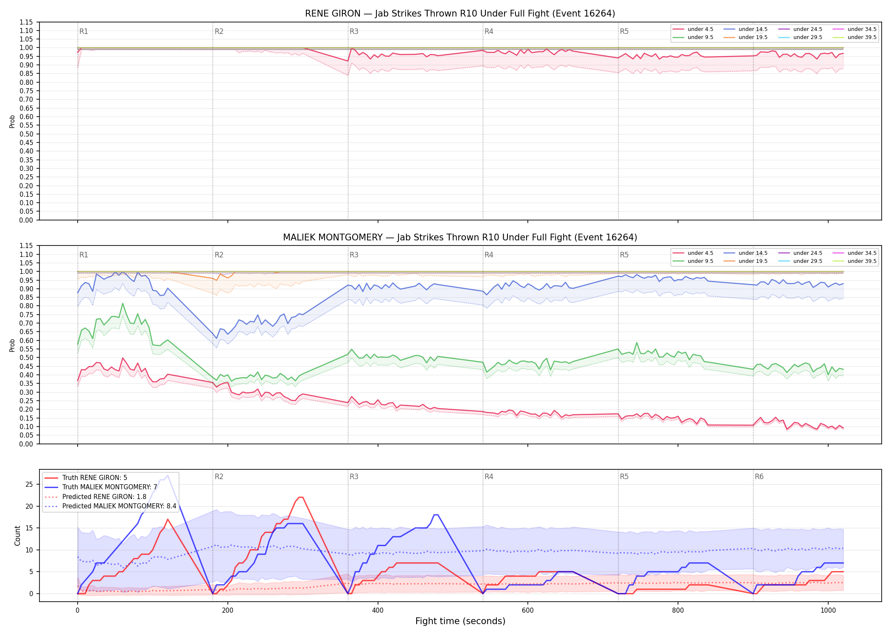Image resolution: width=891 pixels, height=636 pixels.
Task: Click the 'Truth RENE GIRON: 5' legend entry
Action: click(86, 478)
